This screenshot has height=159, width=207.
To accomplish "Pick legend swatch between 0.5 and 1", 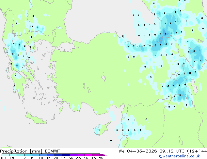I will tap(13, 155).
